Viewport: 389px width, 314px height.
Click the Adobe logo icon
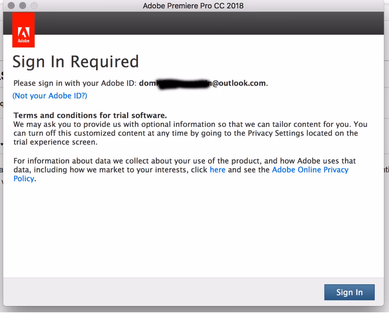click(x=23, y=29)
